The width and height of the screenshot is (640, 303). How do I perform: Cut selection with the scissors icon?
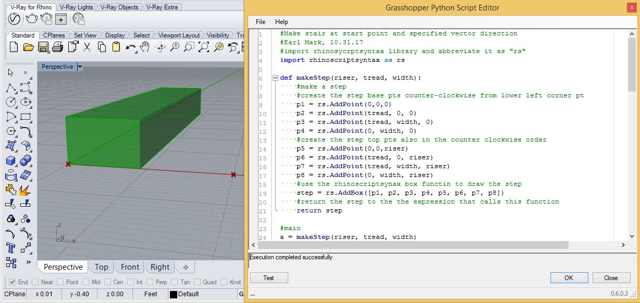click(x=87, y=47)
